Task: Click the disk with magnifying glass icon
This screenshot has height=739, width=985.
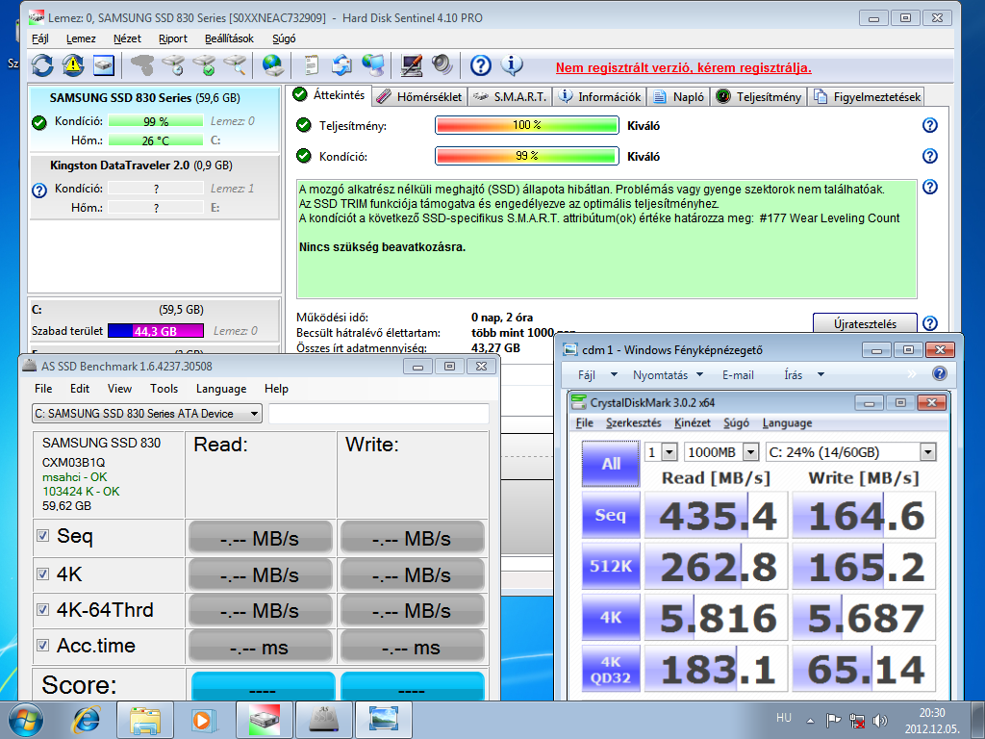Action: pos(236,65)
